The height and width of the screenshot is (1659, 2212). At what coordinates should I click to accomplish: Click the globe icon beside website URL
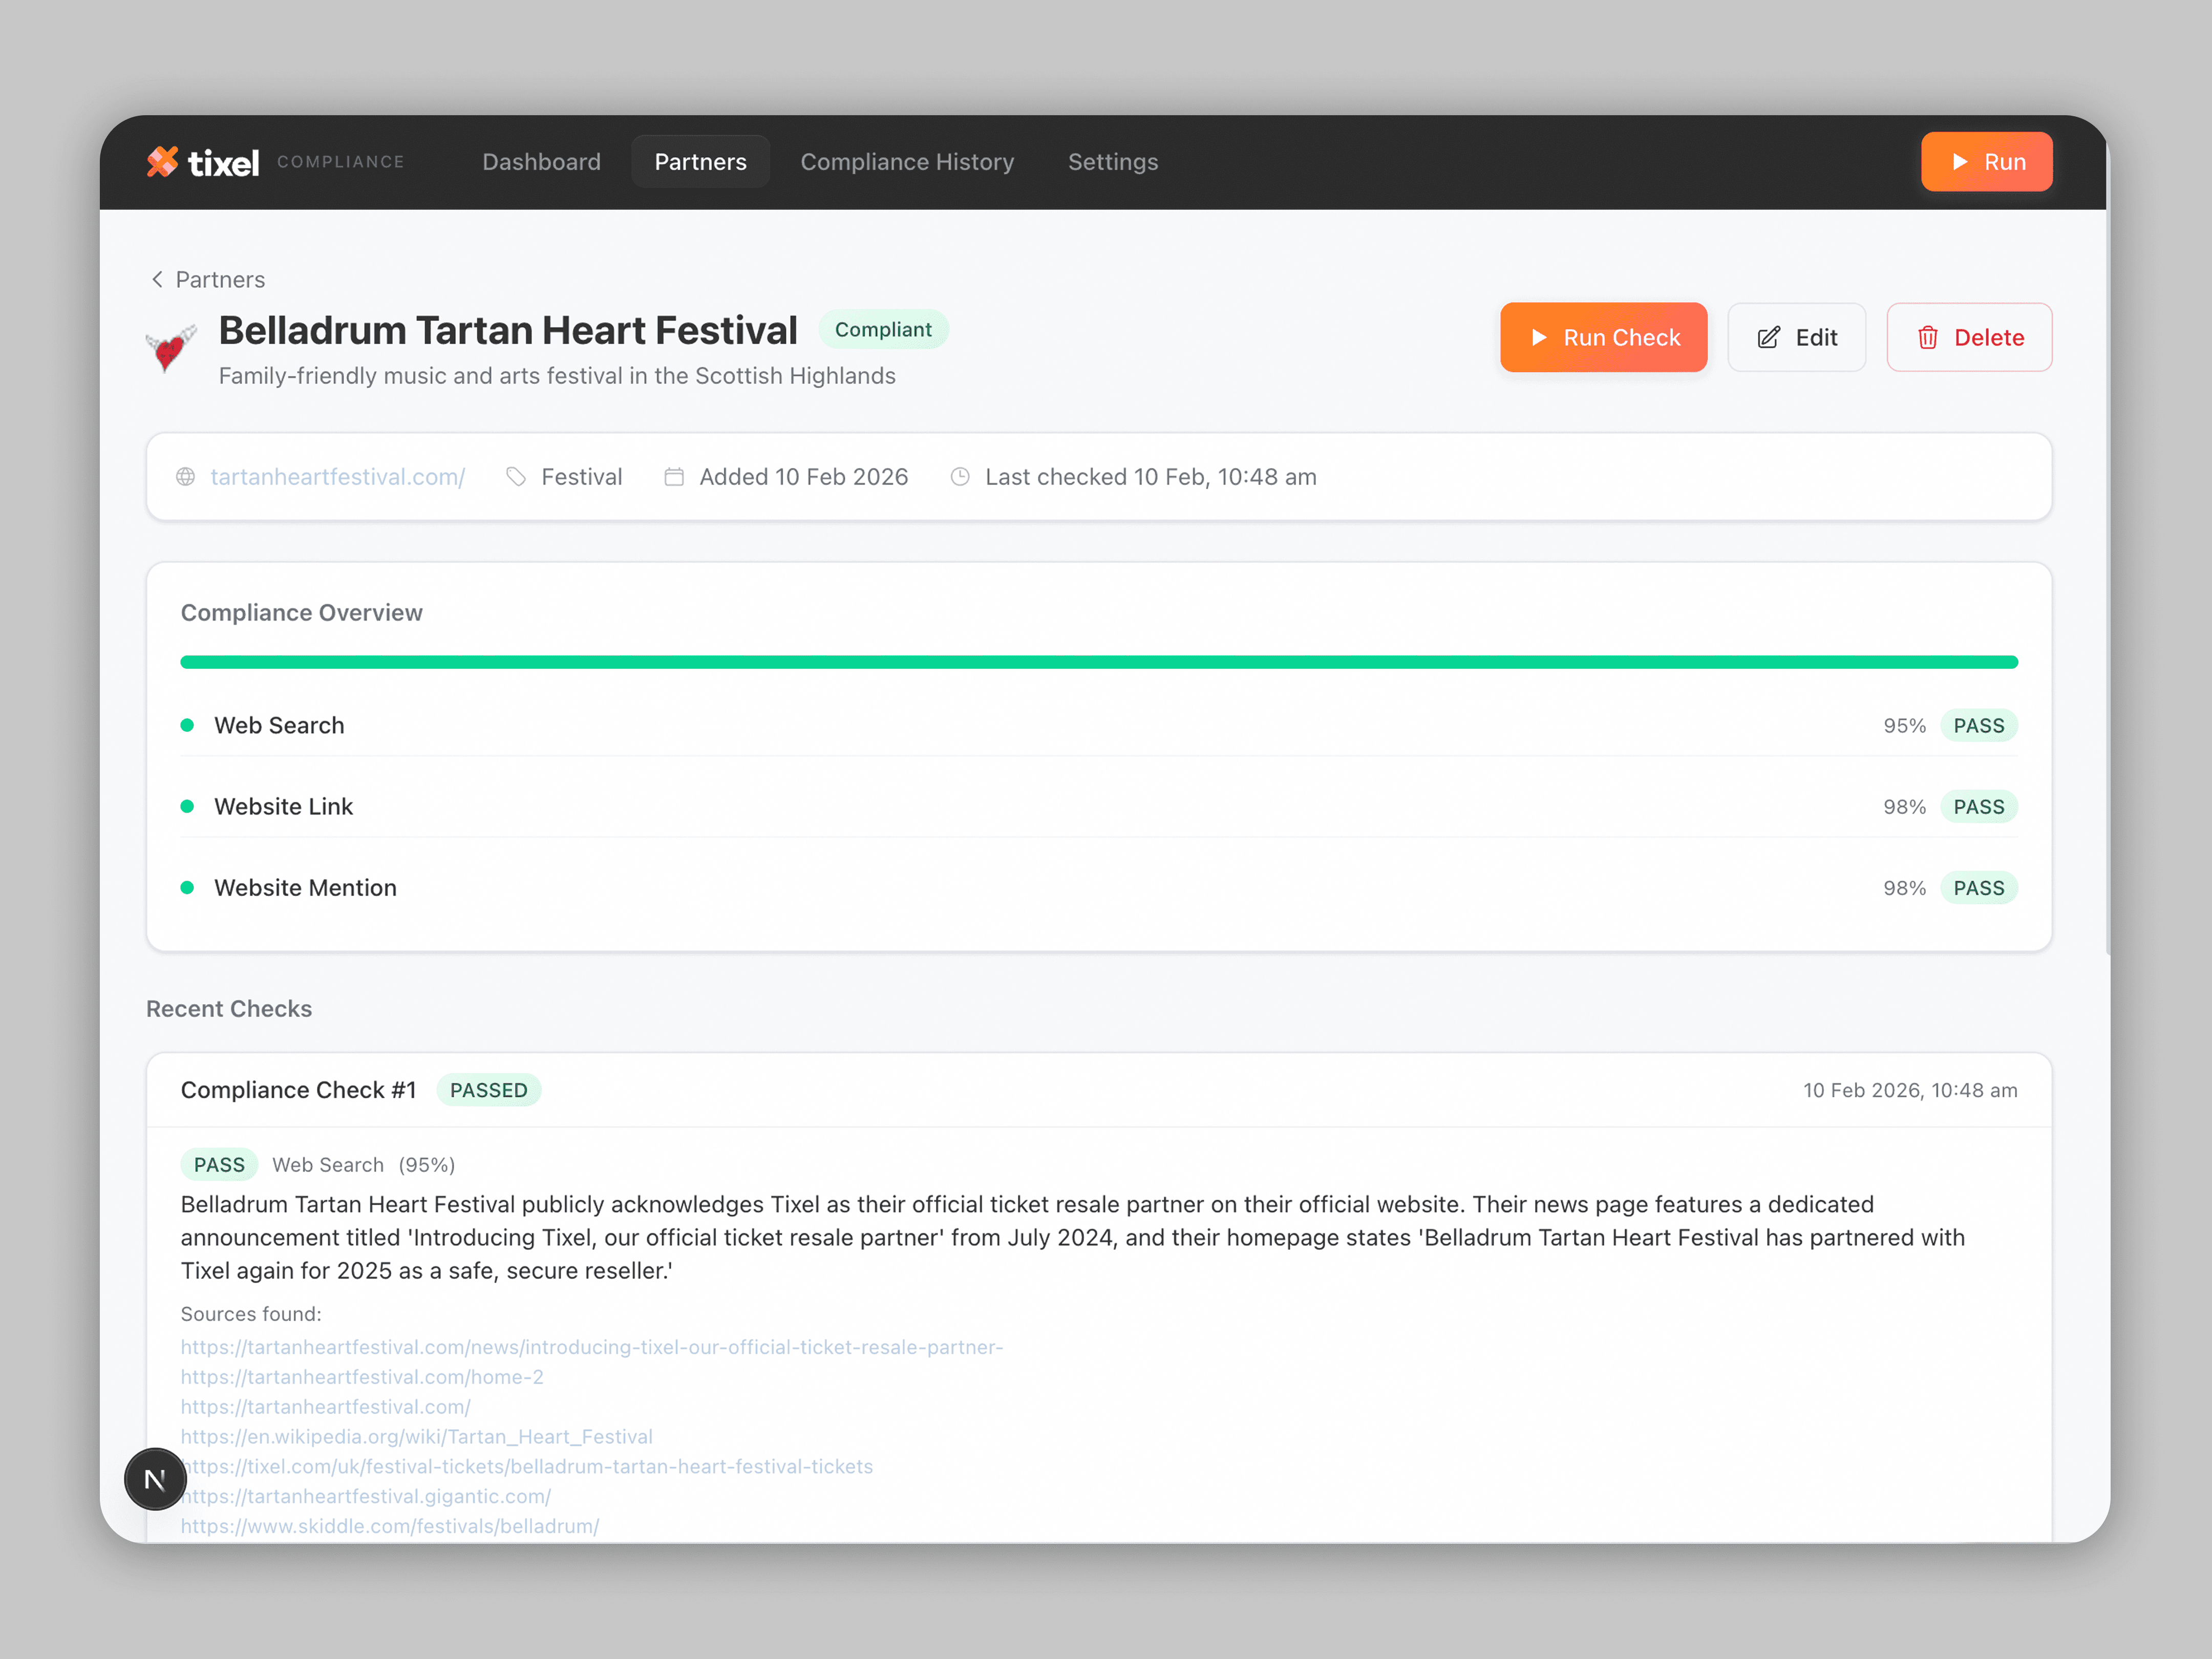coord(186,477)
